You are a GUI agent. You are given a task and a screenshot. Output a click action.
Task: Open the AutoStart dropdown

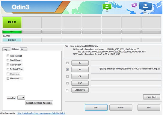point(21,98)
